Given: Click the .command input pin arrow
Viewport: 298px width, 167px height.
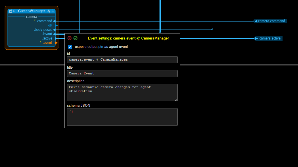Looking at the screenshot, I should (x=54, y=21).
